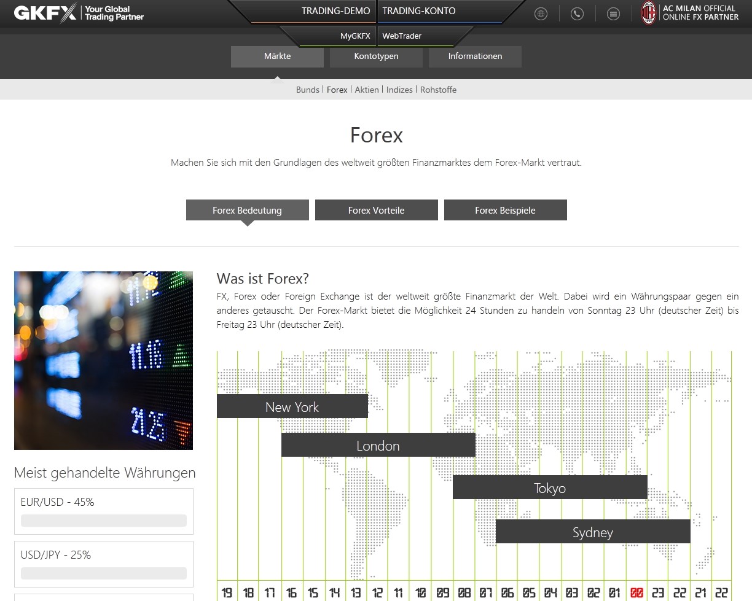The height and width of the screenshot is (601, 752).
Task: Click the 19 hour marker
Action: [x=227, y=592]
